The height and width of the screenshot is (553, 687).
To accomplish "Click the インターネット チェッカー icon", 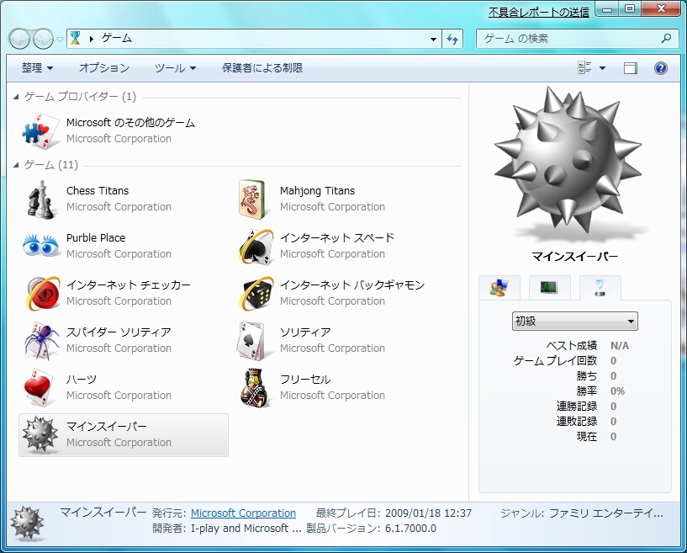I will (43, 293).
